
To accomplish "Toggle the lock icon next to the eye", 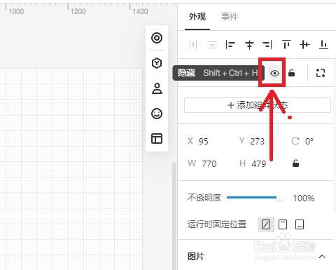I will point(291,73).
